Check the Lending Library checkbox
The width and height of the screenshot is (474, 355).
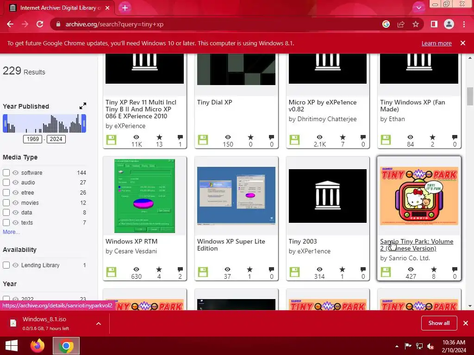[x=6, y=265]
